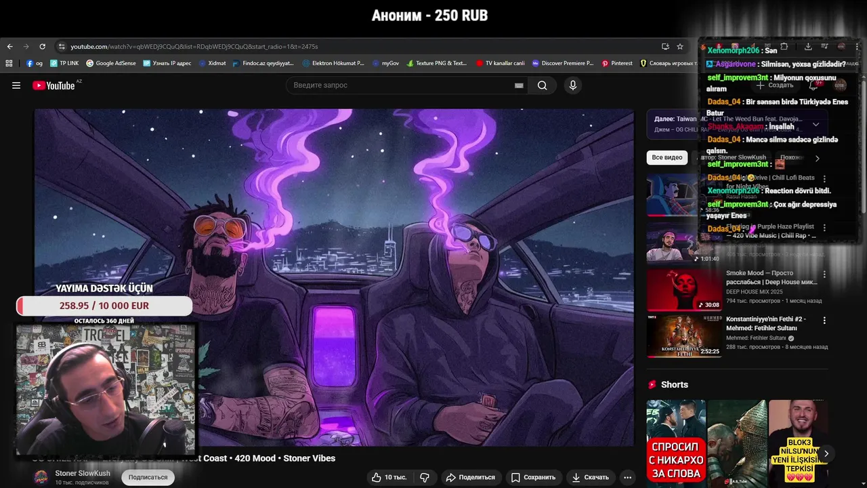This screenshot has height=488, width=867.
Task: Click the 'Создать' create button
Action: [x=774, y=85]
